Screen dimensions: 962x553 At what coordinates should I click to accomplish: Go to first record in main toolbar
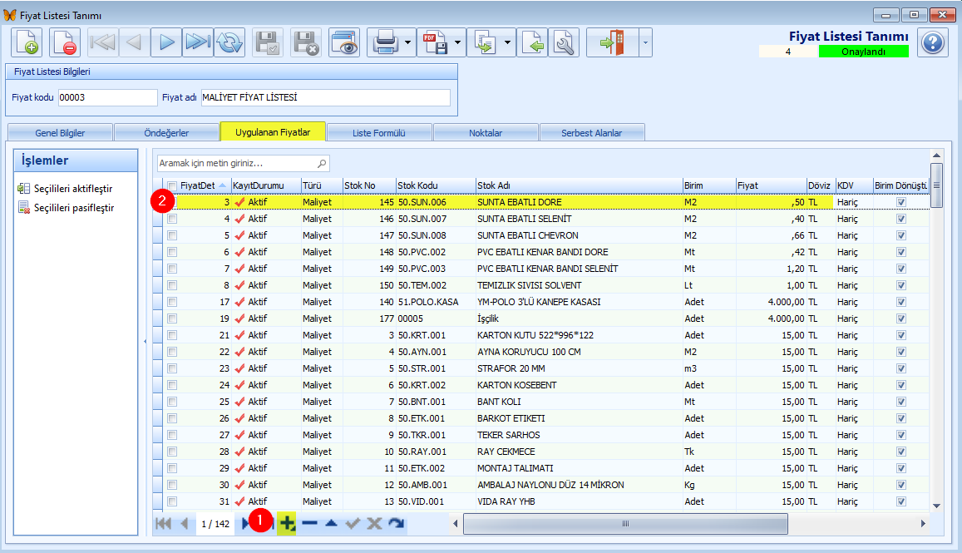click(x=102, y=42)
